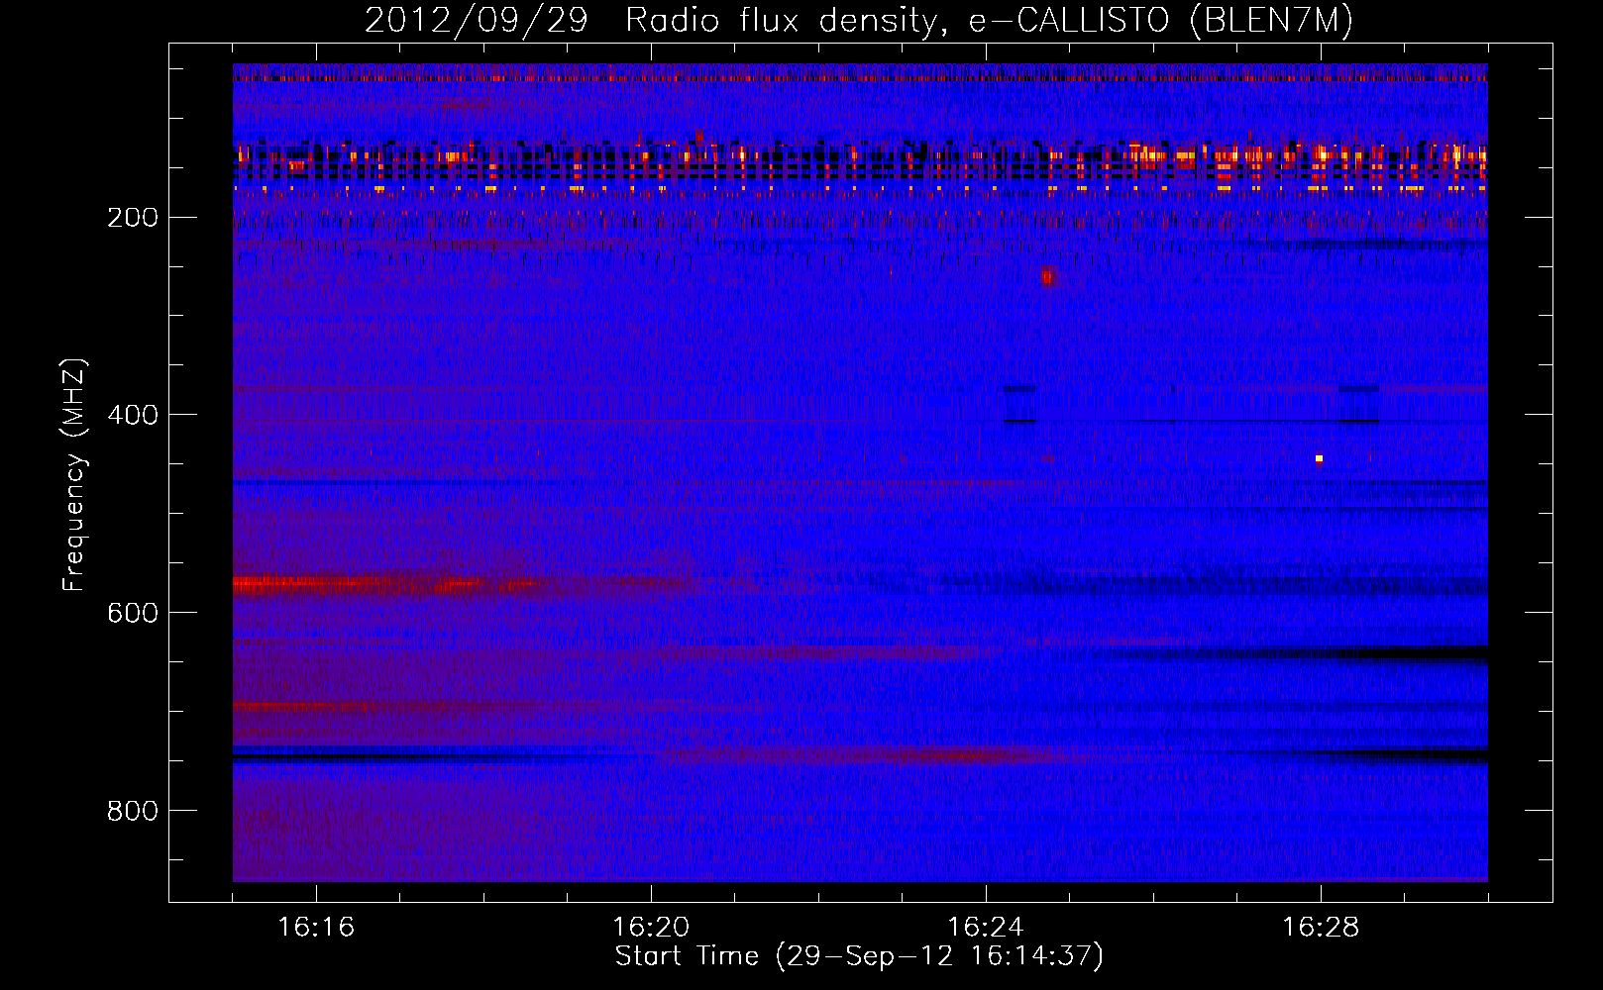Select the 16:16 time tick label
The height and width of the screenshot is (990, 1603).
(316, 927)
